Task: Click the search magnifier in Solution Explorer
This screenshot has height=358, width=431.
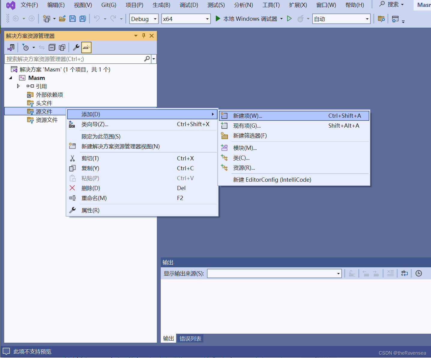Action: 147,59
